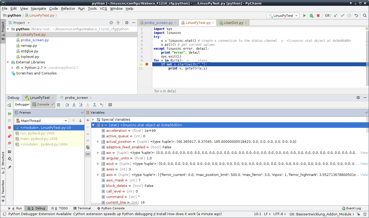Expand the Python 2.7 library node
This screenshot has height=218, width=369.
click(x=12, y=68)
